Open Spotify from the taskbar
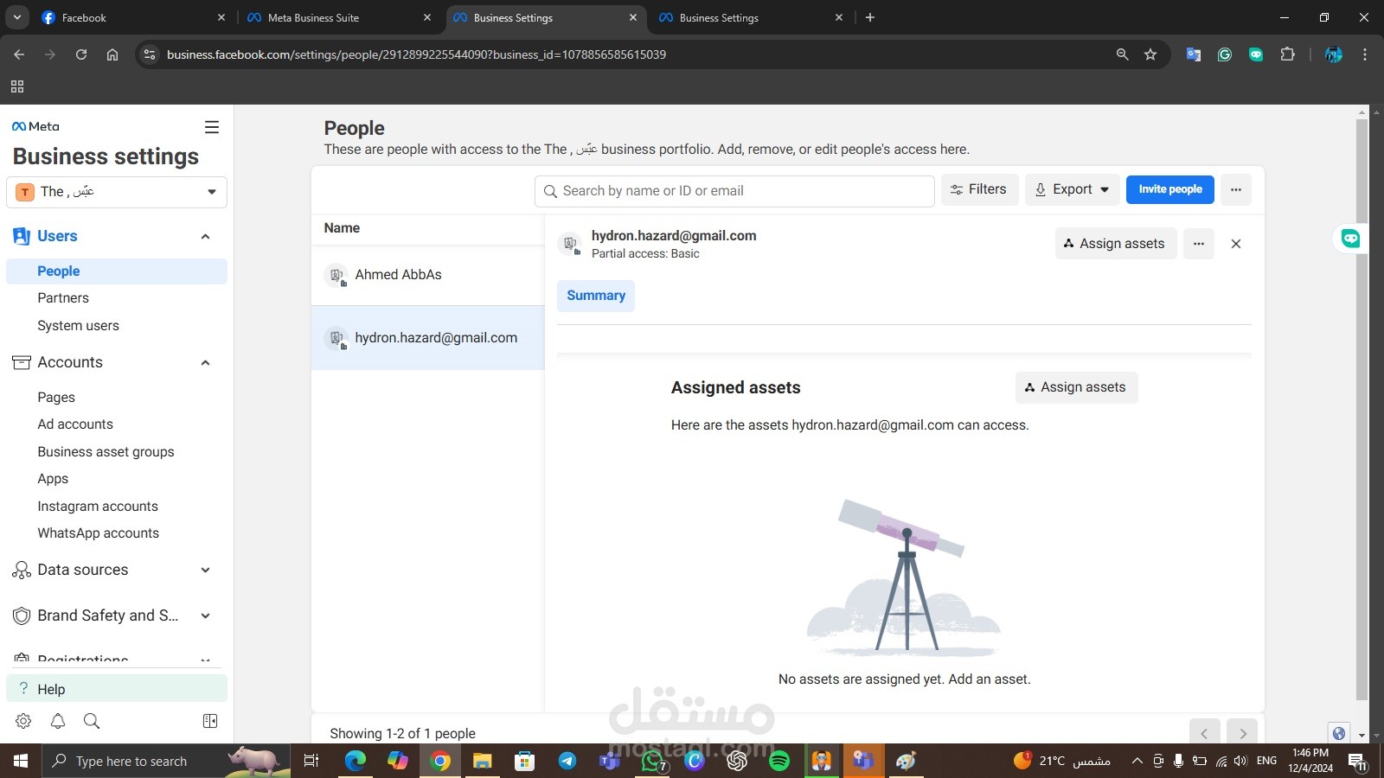This screenshot has height=778, width=1384. (779, 761)
